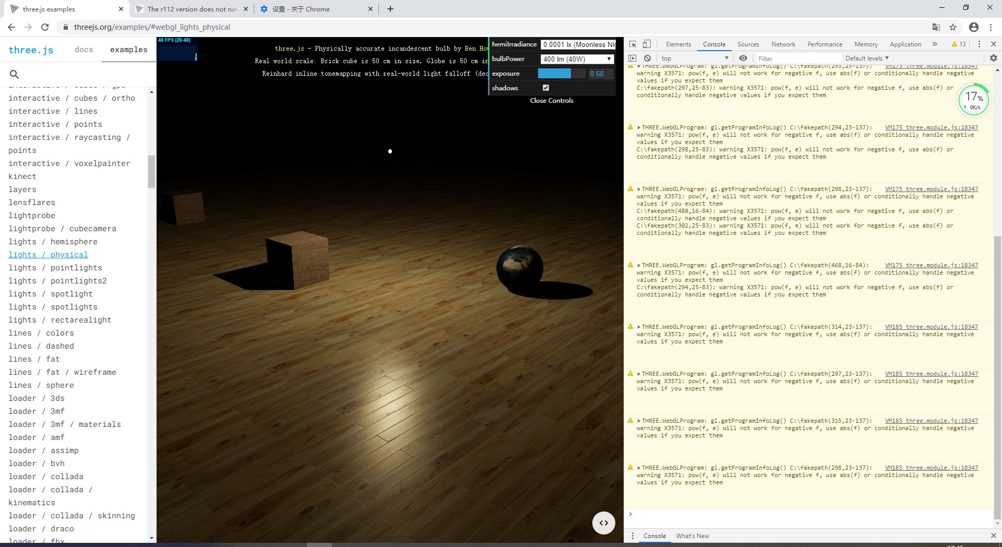Open the Google Translate page icon
This screenshot has height=547, width=1002.
[936, 27]
